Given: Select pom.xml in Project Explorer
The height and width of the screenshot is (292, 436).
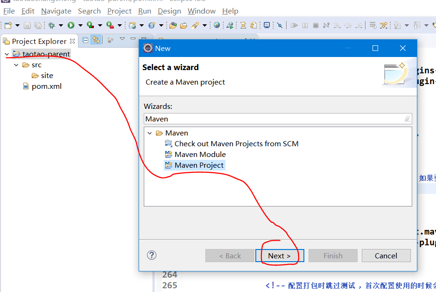Looking at the screenshot, I should (46, 86).
